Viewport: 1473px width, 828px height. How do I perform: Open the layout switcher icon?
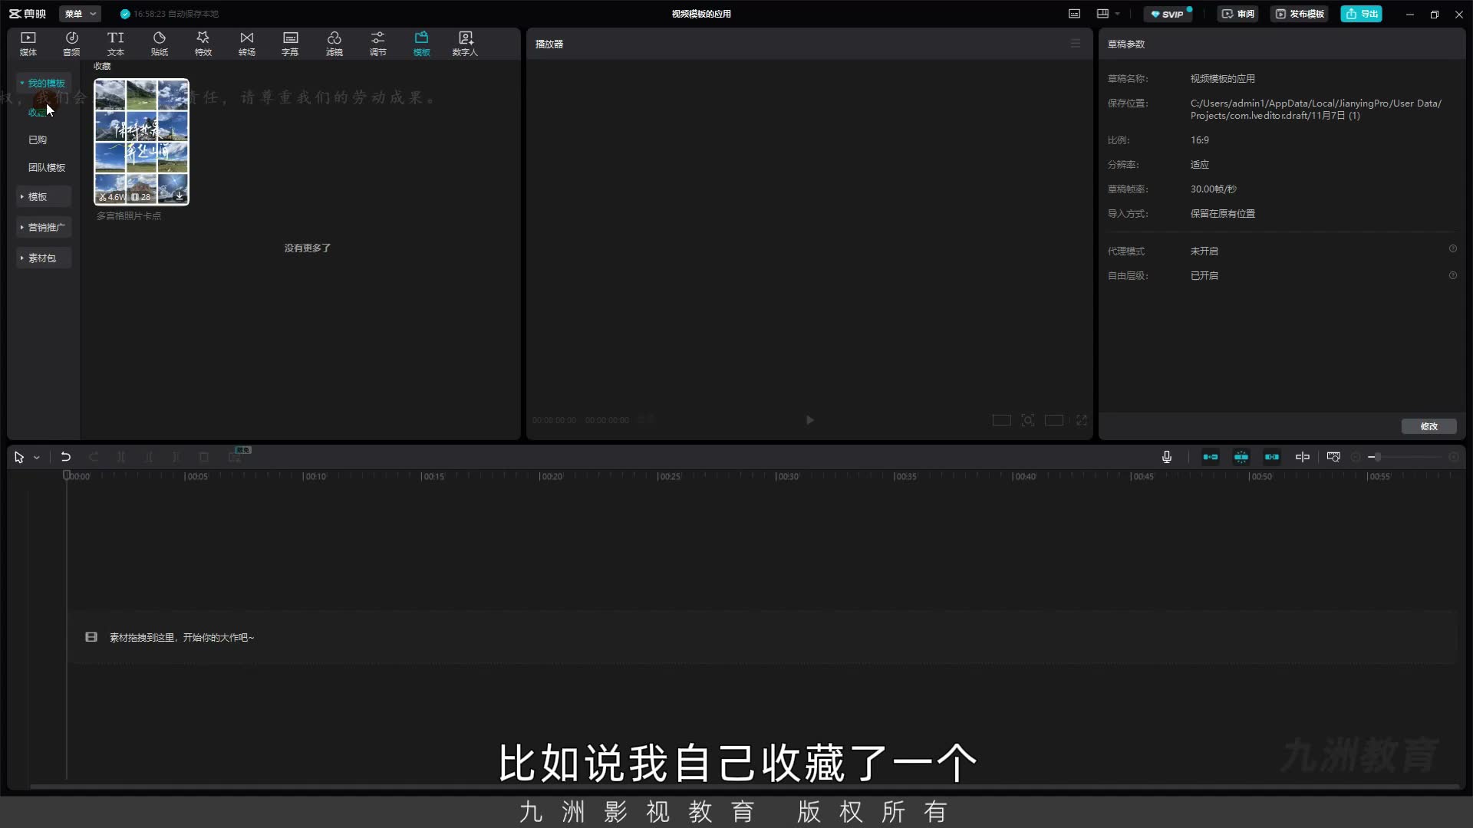tap(1102, 14)
